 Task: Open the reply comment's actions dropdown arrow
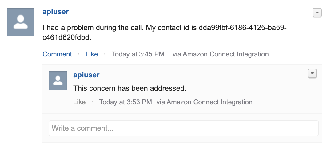tap(312, 74)
